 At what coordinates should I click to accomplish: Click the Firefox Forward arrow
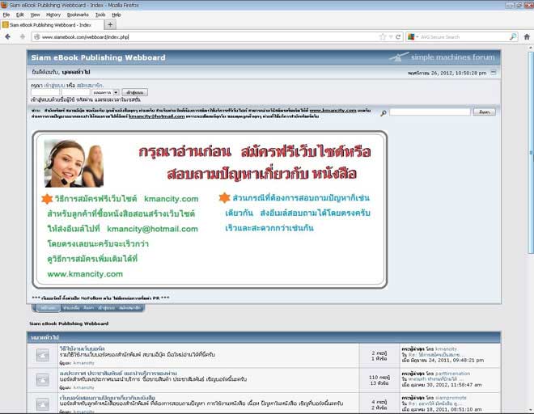[x=23, y=36]
